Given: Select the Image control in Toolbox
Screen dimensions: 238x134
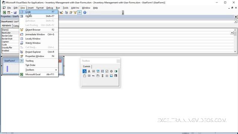Looking at the screenshot, I should (x=111, y=76).
